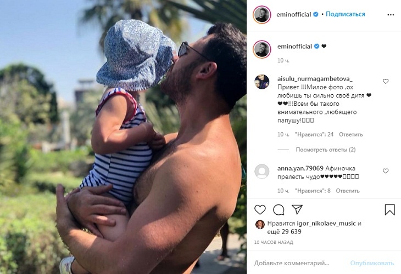Like aisulu_nurmagambetova_ comment heart

(x=386, y=82)
